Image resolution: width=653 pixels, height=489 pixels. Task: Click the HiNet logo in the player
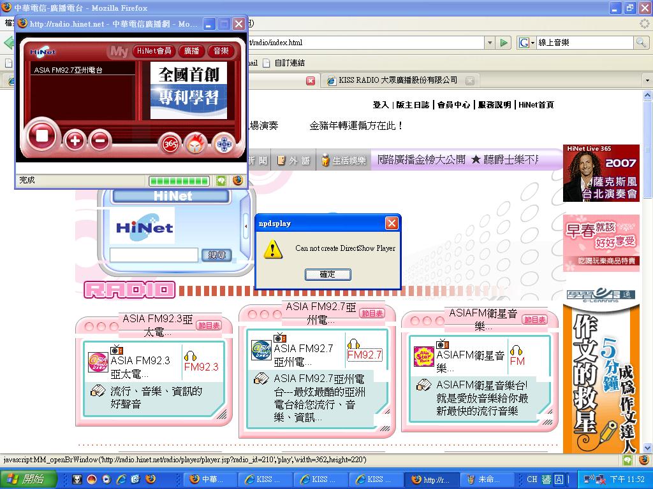[x=42, y=51]
